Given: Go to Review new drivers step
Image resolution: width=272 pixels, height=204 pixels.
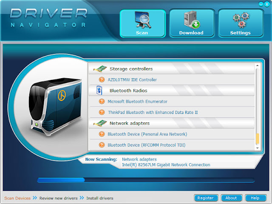Looking at the screenshot, I should (x=59, y=198).
